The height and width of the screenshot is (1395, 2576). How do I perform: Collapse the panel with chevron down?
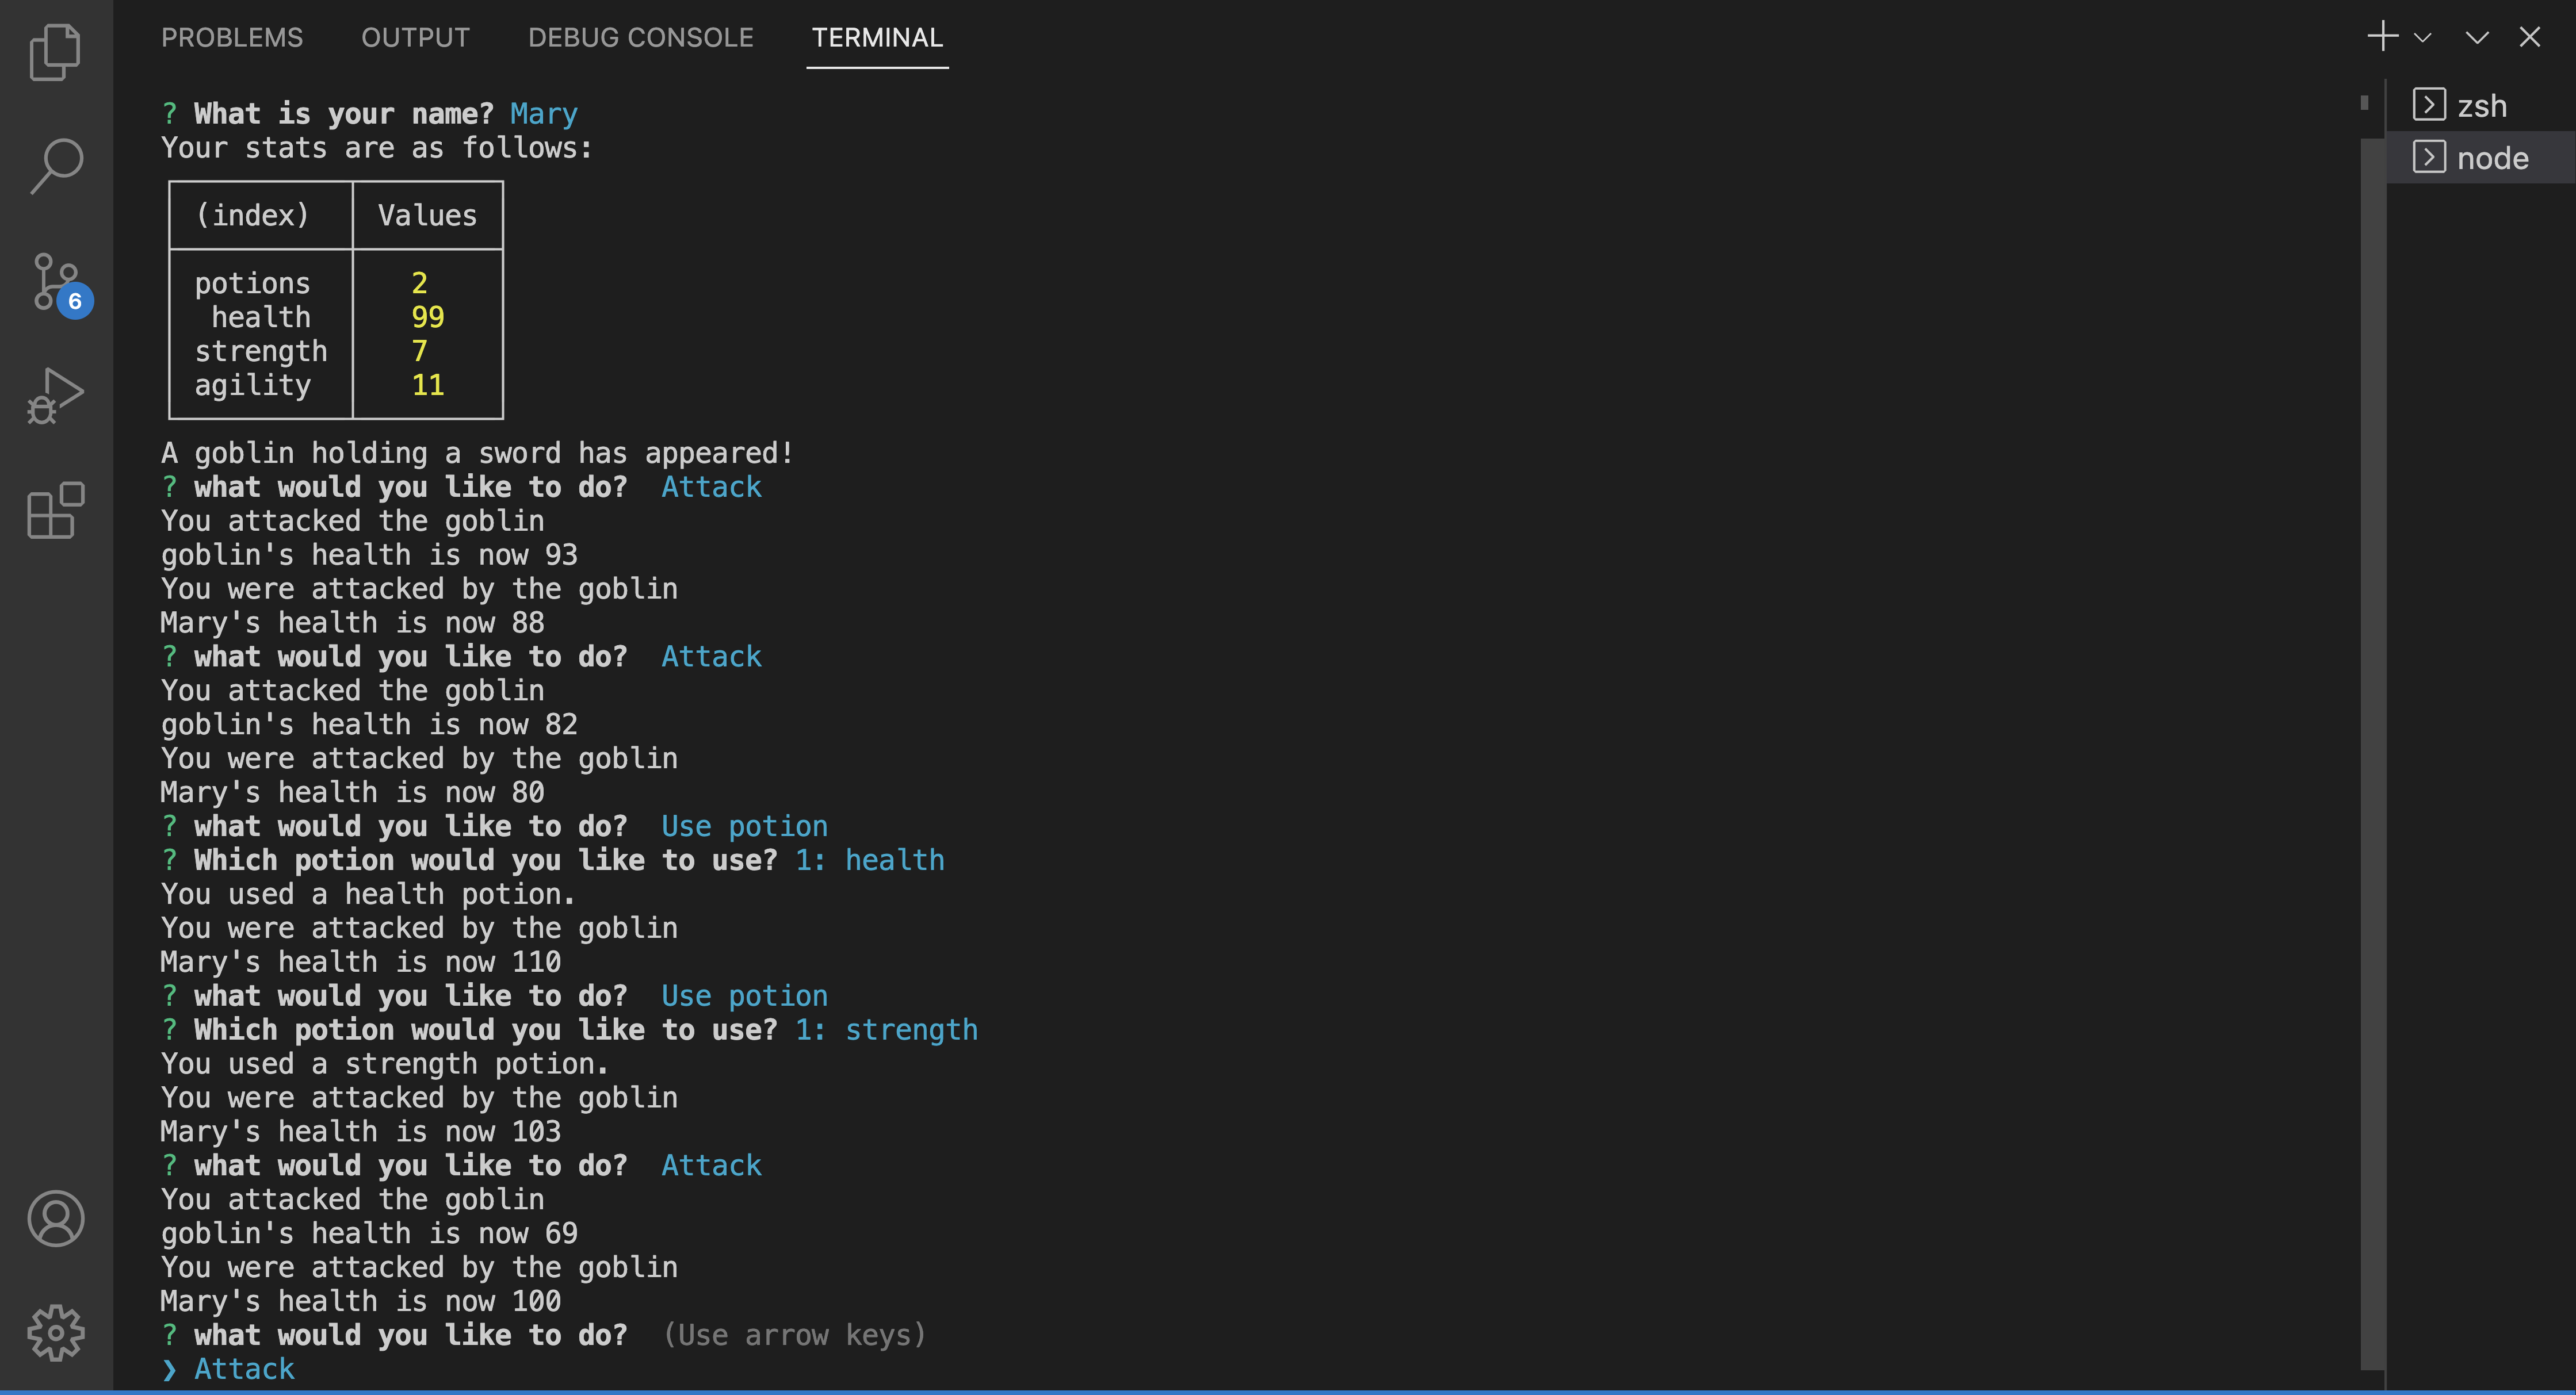(2476, 38)
